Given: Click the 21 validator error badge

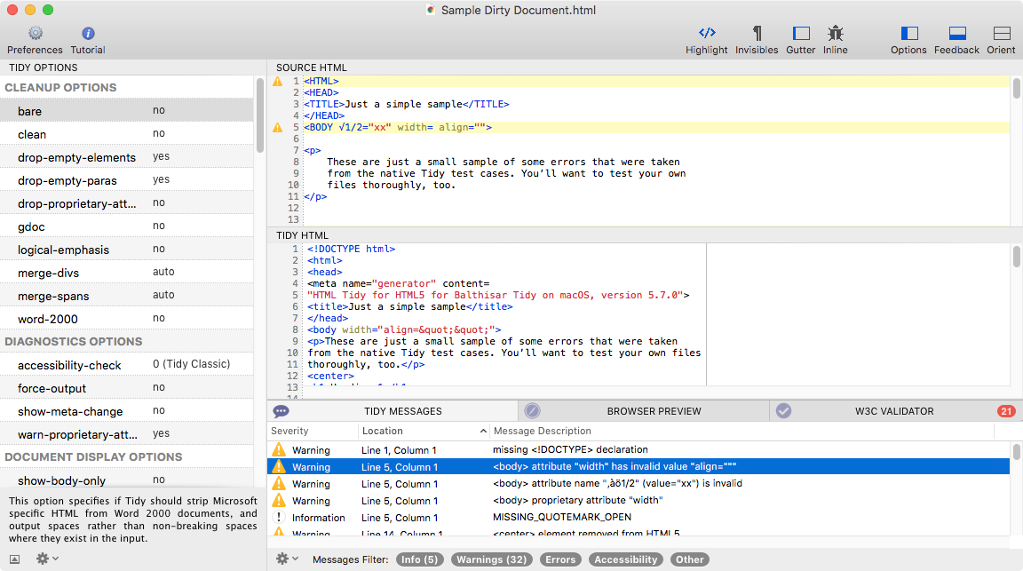Looking at the screenshot, I should coord(1006,411).
